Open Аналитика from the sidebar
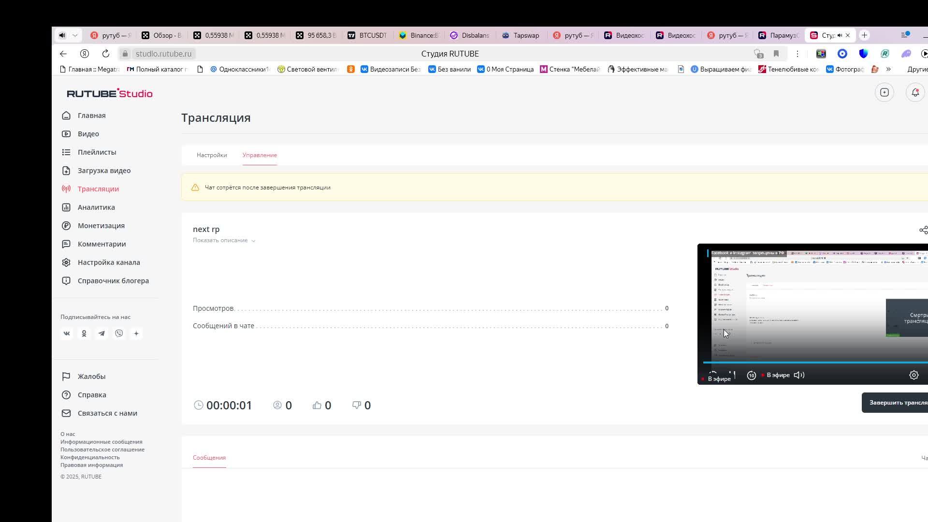The height and width of the screenshot is (522, 928). pyautogui.click(x=96, y=207)
